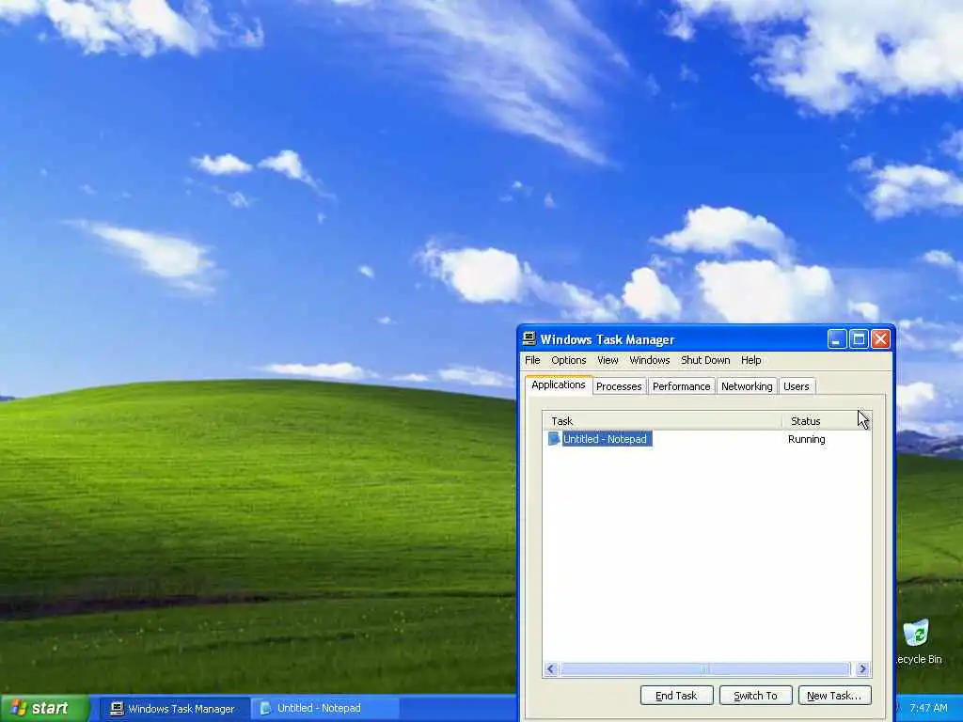The image size is (963, 722).
Task: Click the Task Manager title bar icon
Action: (x=529, y=338)
